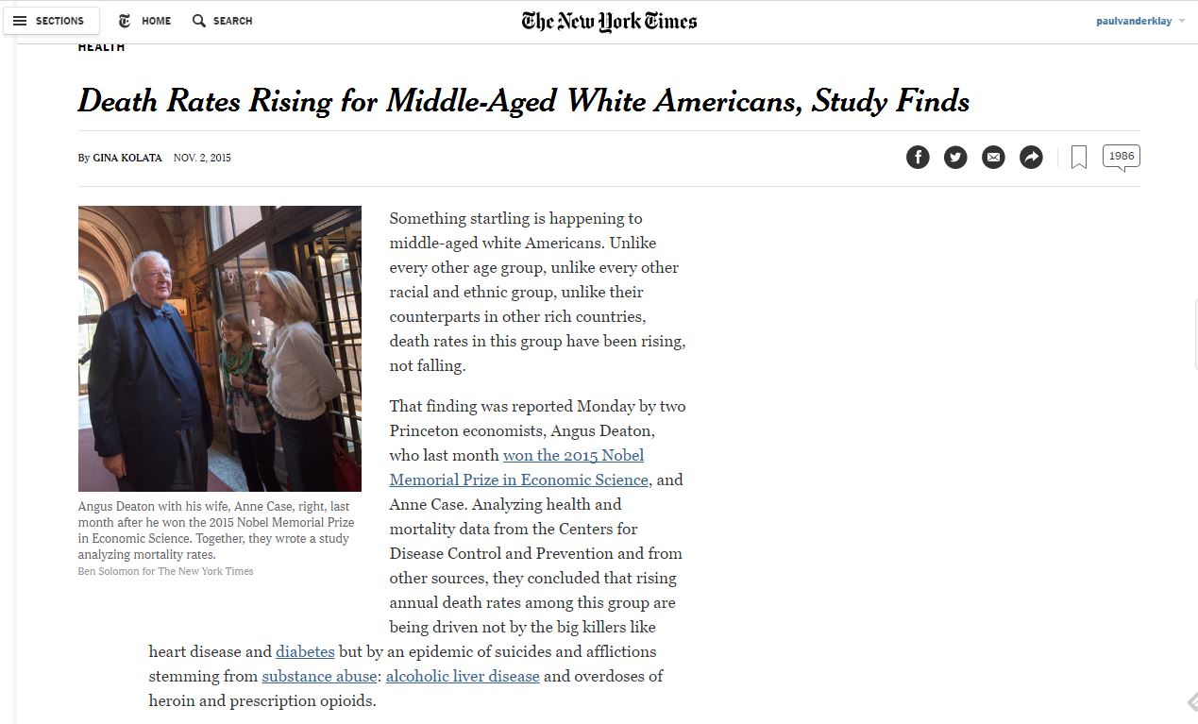Share article on Facebook
Viewport: 1198px width, 724px height.
point(918,158)
